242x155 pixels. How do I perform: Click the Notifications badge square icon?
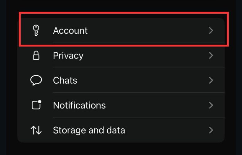point(36,105)
